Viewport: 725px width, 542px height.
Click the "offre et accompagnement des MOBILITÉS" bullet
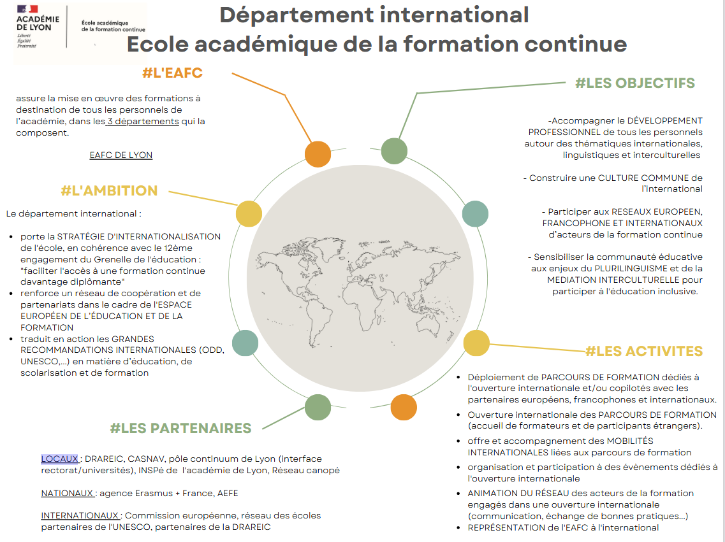click(x=580, y=446)
